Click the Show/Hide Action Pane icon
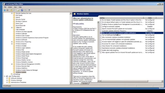165x93 pixels. coord(25,10)
